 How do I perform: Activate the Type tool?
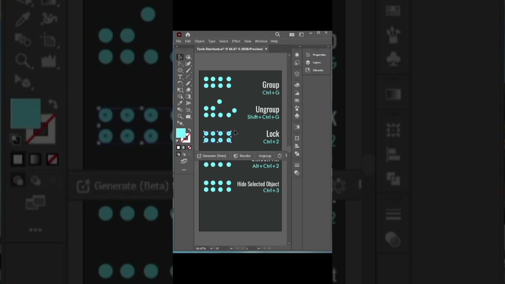[x=180, y=77]
